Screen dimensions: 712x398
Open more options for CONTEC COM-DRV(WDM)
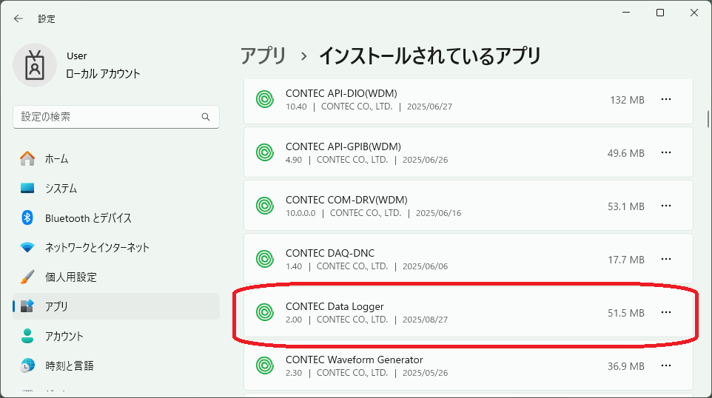tap(665, 206)
